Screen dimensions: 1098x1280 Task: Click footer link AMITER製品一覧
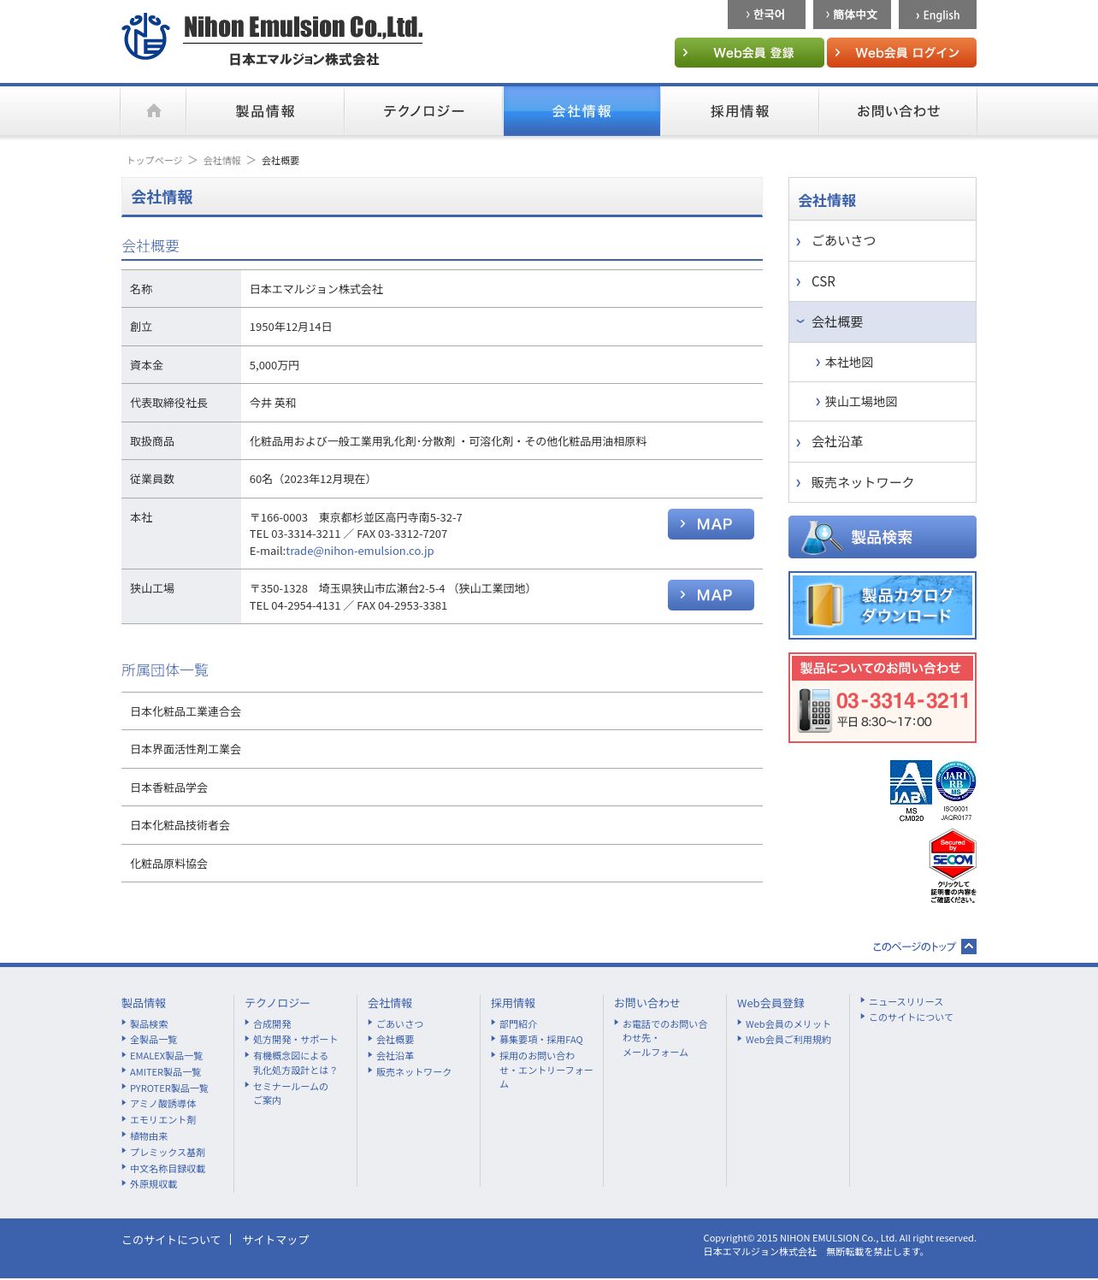[166, 1072]
